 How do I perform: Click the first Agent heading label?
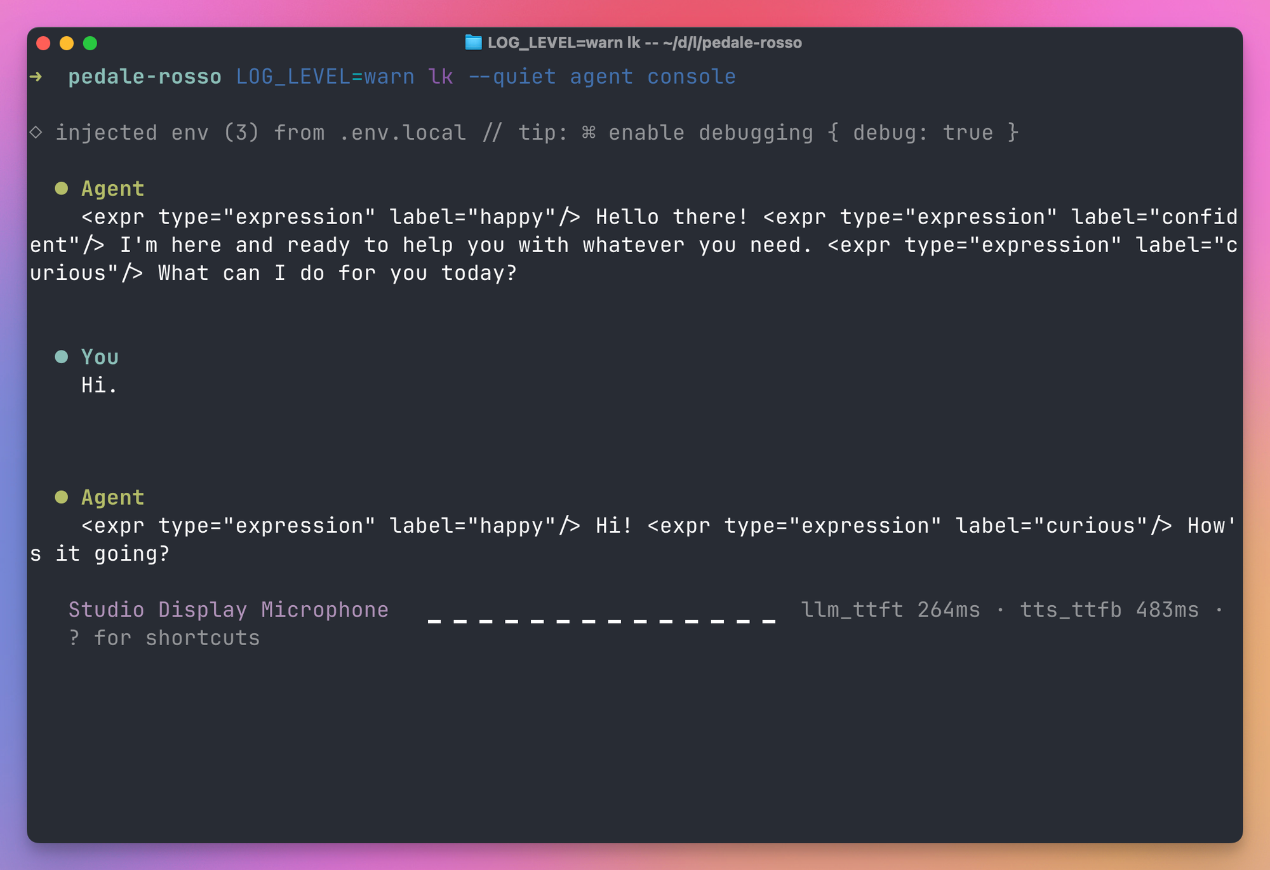[x=113, y=189]
